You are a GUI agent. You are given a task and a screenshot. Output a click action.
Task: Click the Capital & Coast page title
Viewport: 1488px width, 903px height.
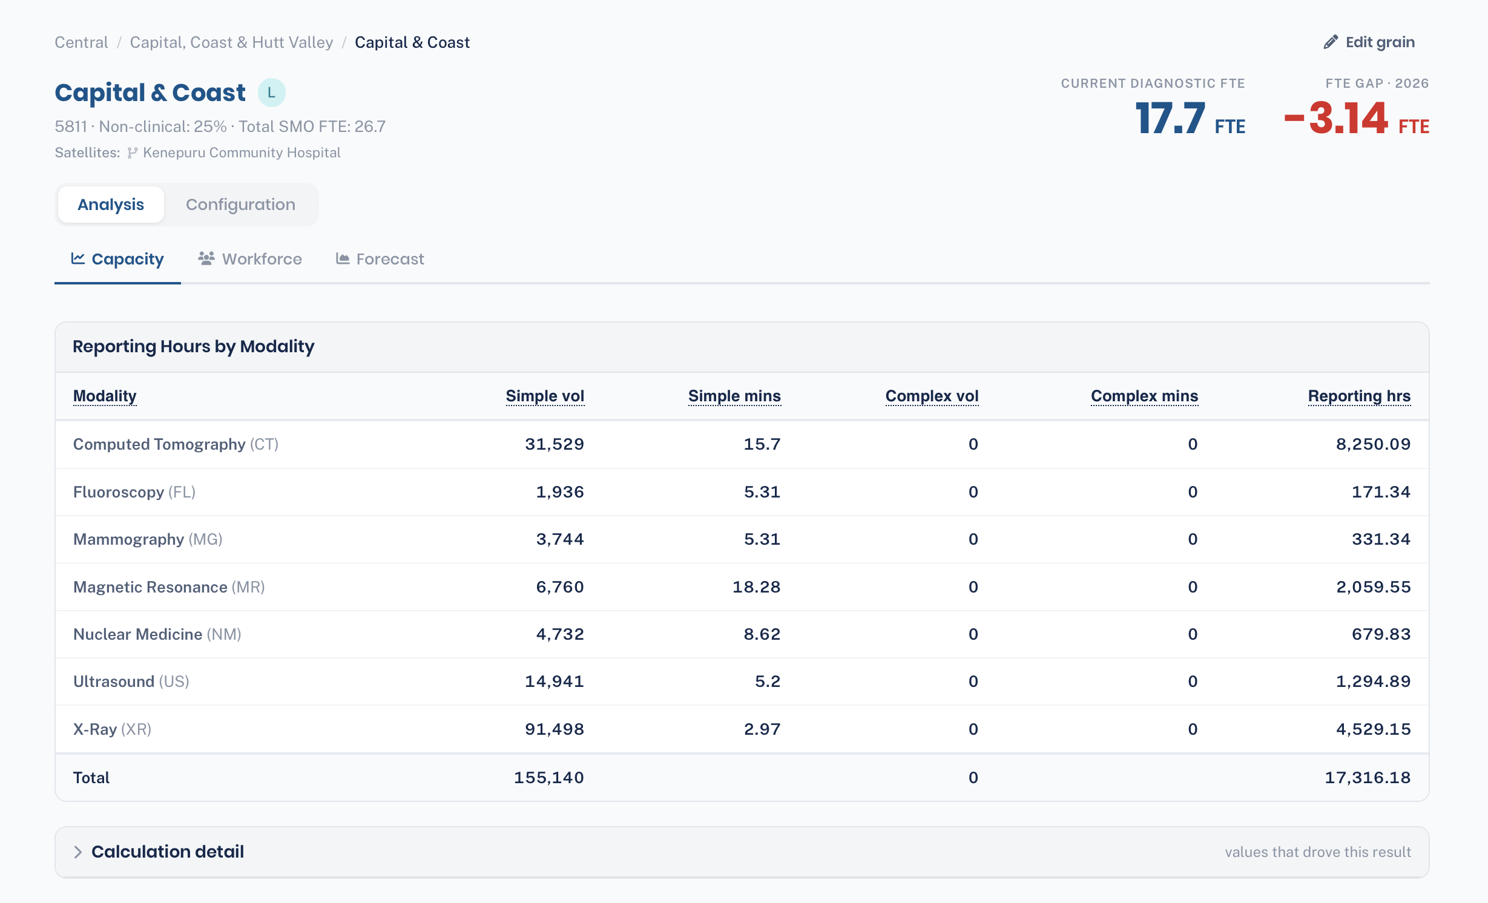[x=150, y=93]
